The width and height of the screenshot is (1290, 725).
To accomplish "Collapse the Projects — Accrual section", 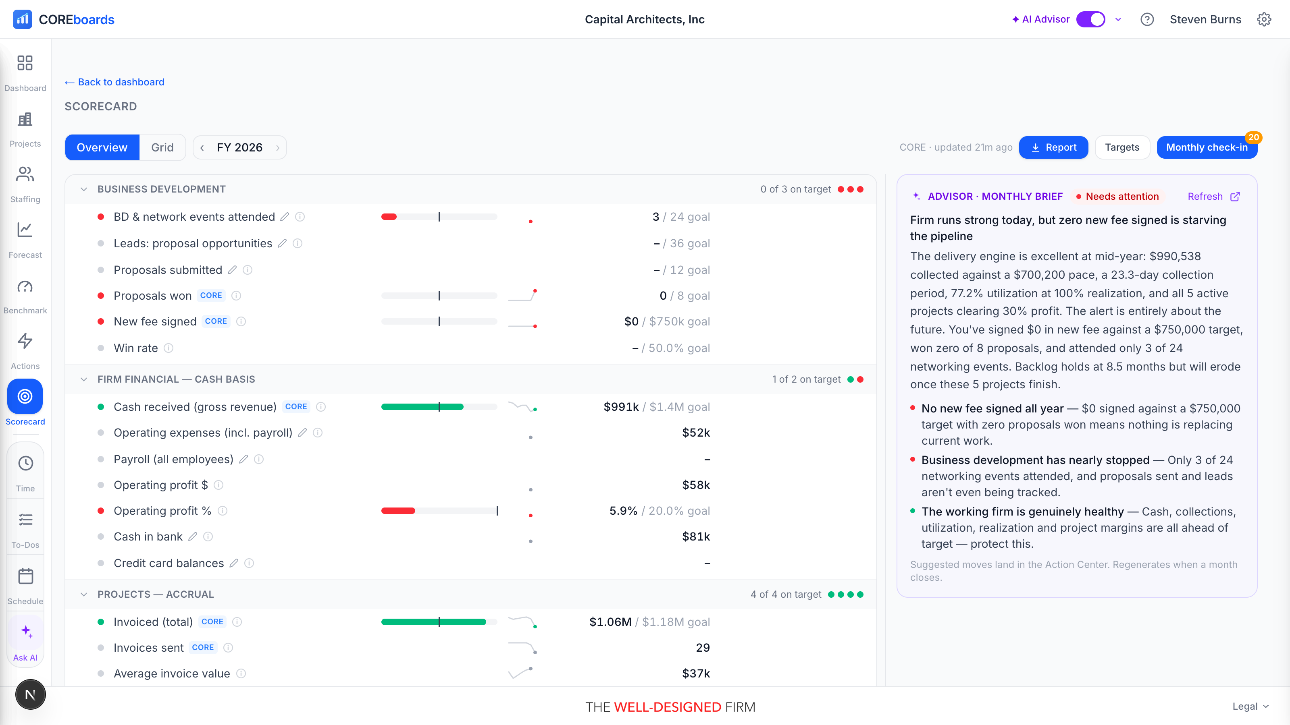I will [83, 594].
